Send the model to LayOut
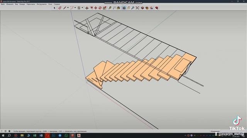 151,8
